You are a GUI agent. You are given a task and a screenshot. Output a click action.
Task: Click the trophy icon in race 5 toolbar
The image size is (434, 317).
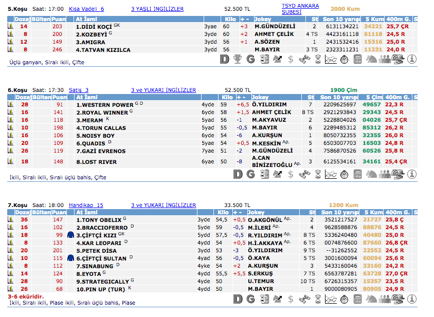tap(238, 60)
